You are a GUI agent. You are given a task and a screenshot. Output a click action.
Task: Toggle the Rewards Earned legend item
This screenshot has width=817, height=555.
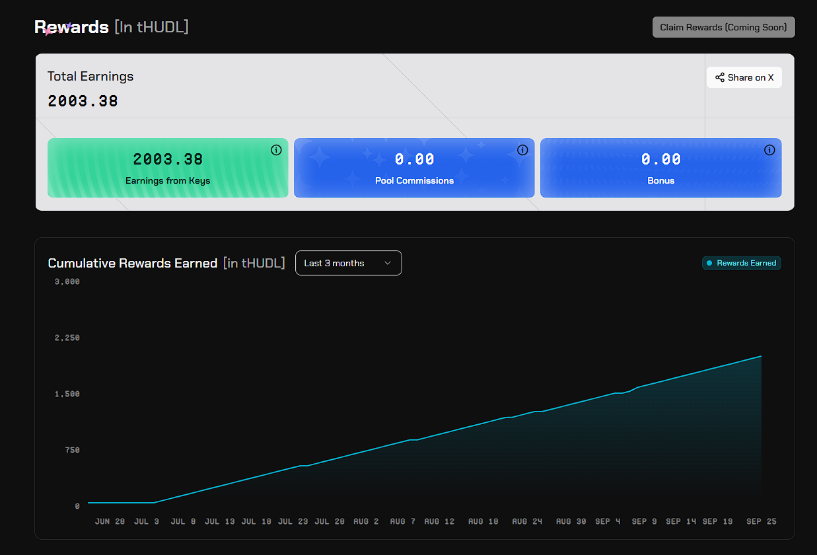coord(742,263)
